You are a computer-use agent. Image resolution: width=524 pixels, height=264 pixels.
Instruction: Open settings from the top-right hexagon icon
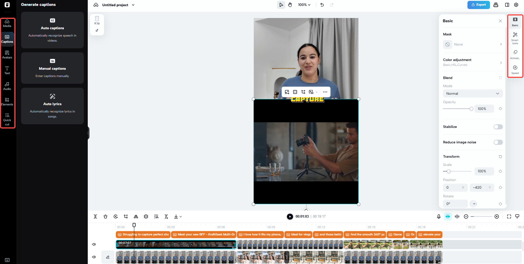click(x=516, y=5)
